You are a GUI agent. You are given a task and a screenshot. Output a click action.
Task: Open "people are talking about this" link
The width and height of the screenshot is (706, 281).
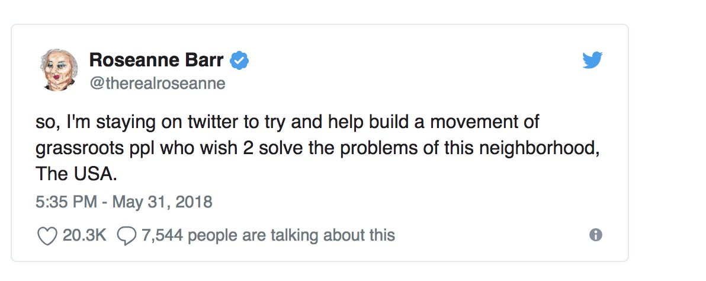click(291, 235)
